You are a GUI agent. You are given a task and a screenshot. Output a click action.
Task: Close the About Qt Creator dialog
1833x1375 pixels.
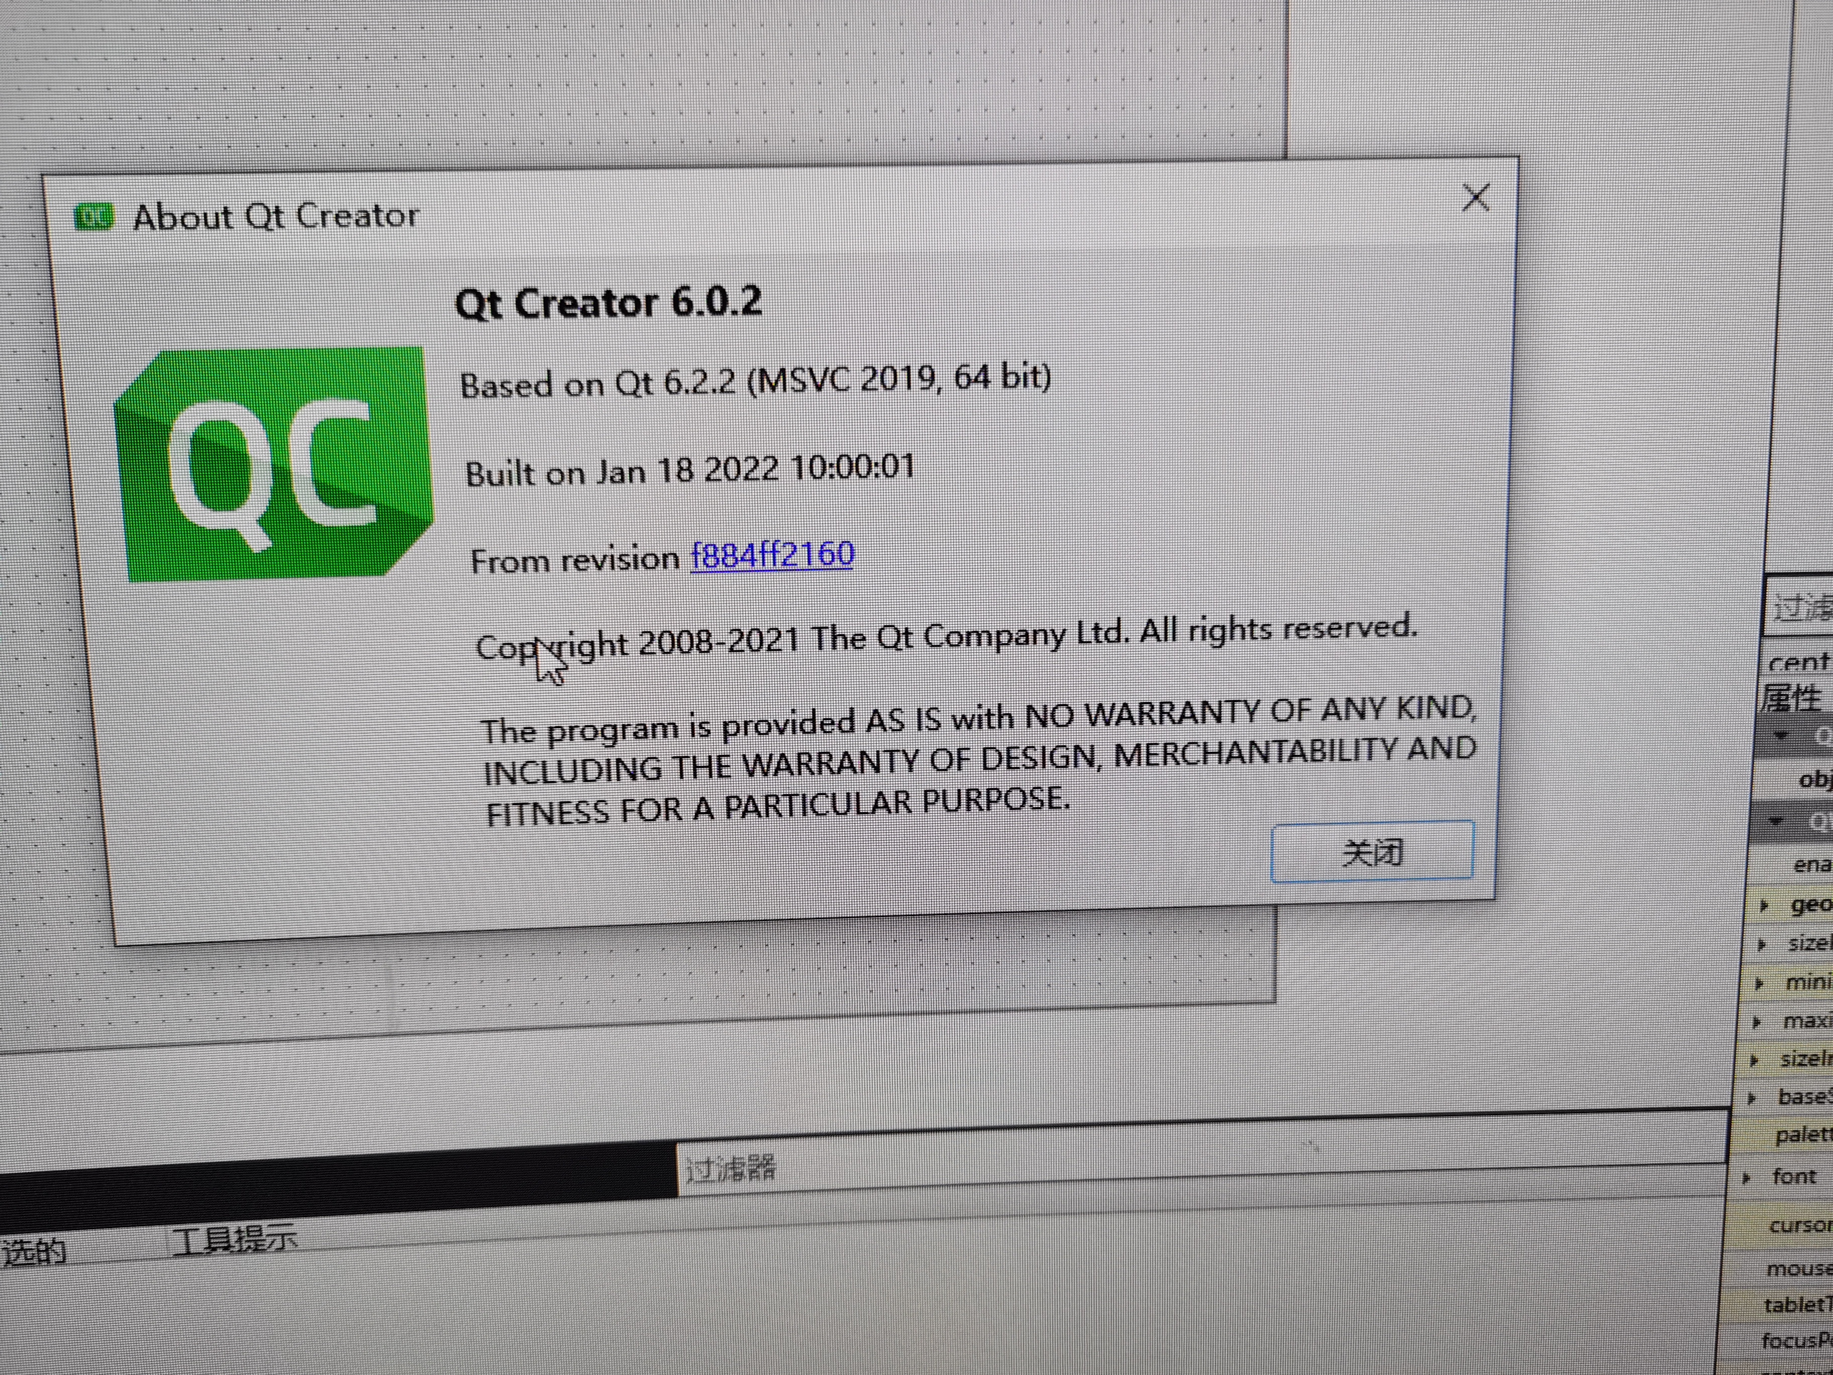1475,198
